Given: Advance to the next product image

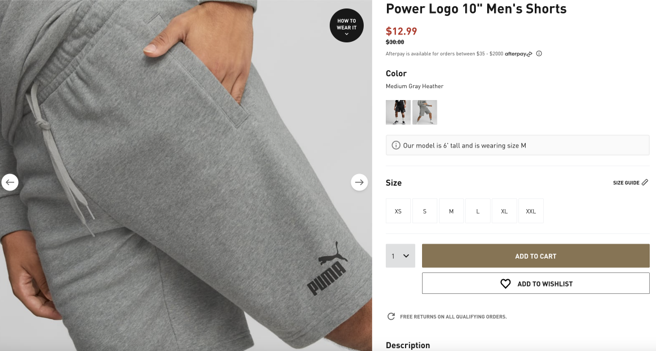Looking at the screenshot, I should (x=359, y=183).
